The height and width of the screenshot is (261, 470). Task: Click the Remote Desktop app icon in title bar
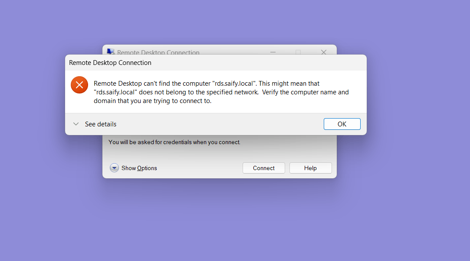coord(110,52)
